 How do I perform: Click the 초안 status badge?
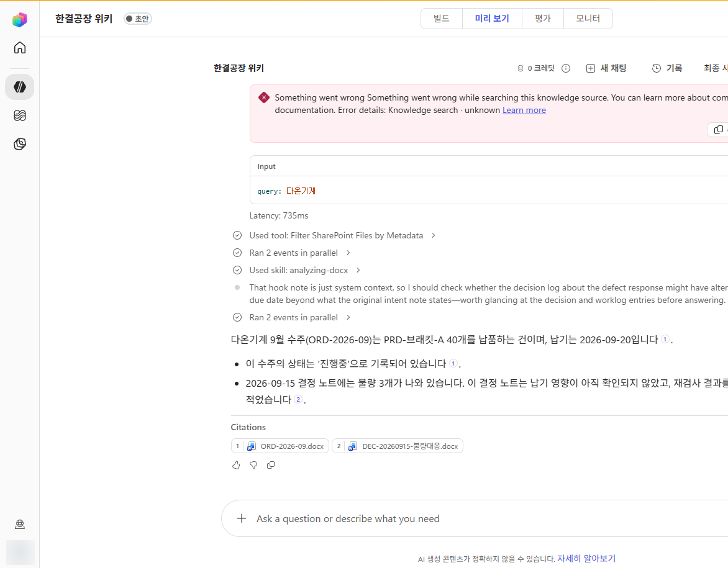coord(137,19)
